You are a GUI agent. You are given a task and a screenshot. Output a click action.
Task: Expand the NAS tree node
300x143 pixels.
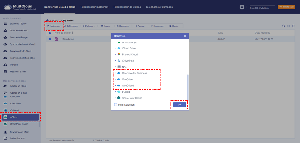[115, 67]
